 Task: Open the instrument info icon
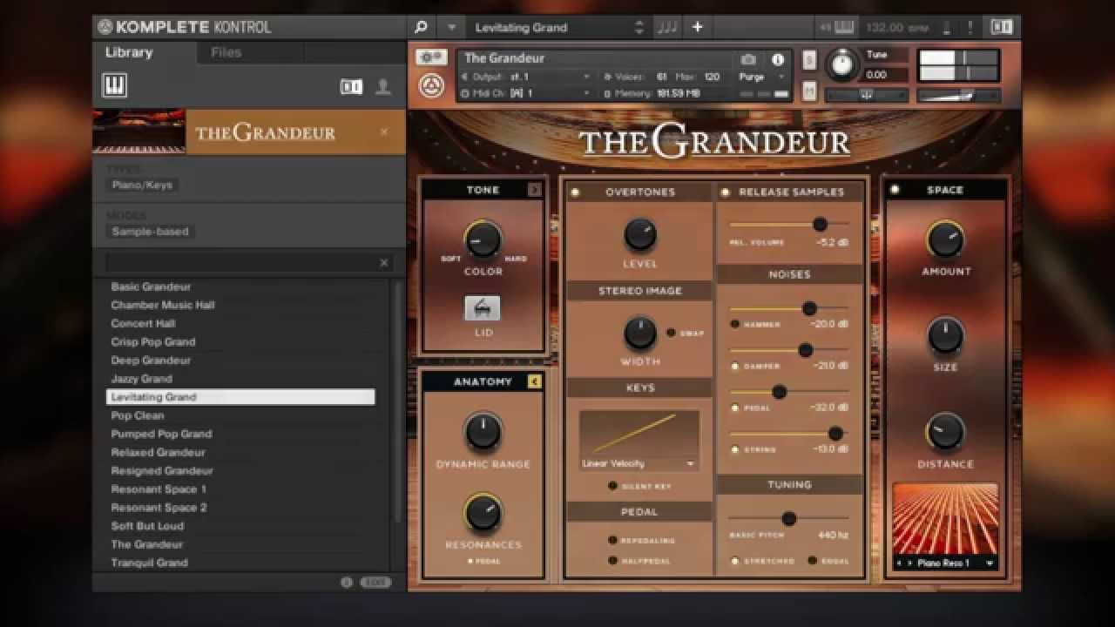[x=778, y=59]
